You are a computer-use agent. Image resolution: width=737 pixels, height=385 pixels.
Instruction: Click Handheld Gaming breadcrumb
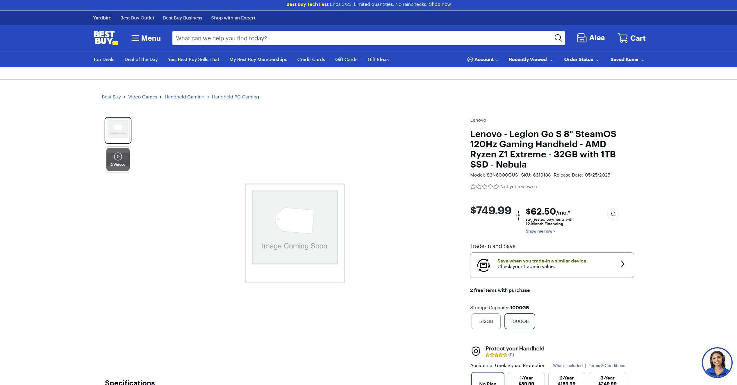point(184,97)
